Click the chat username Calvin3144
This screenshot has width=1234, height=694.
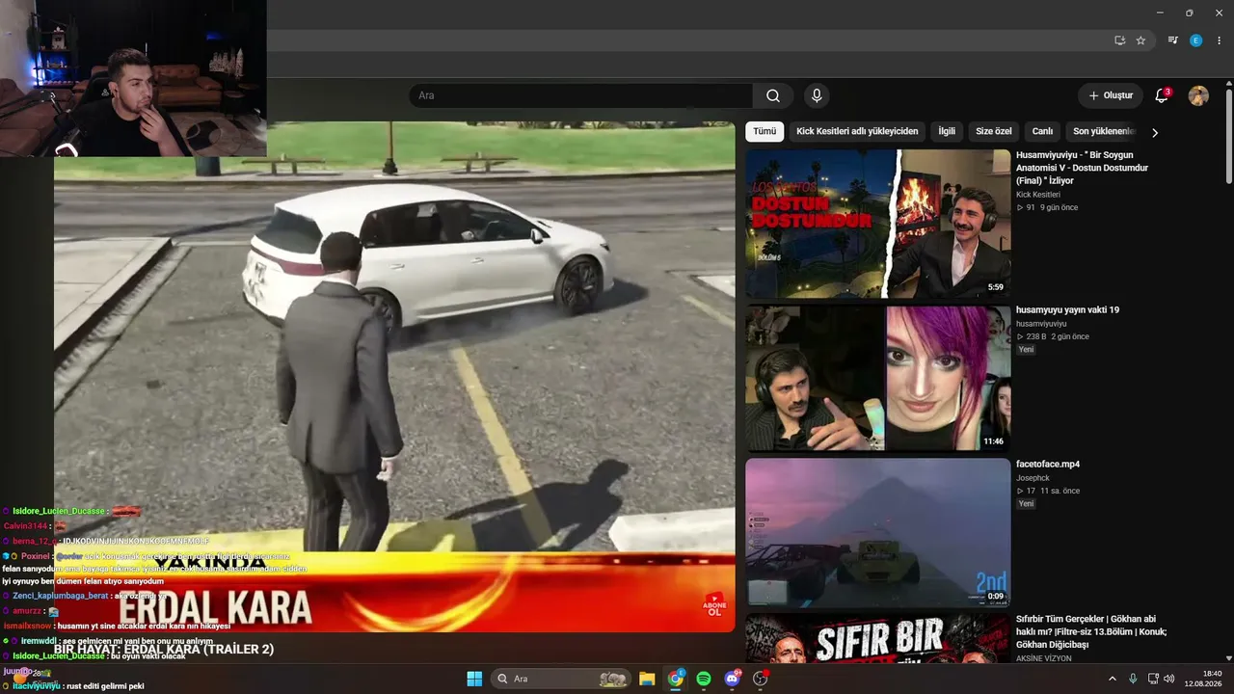(x=25, y=526)
